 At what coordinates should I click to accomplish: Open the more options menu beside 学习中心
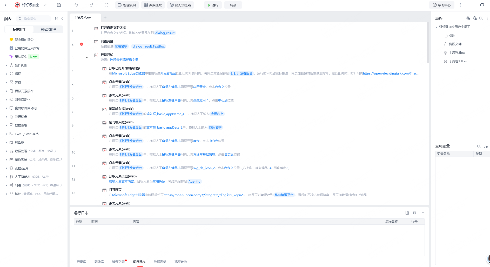pos(461,5)
